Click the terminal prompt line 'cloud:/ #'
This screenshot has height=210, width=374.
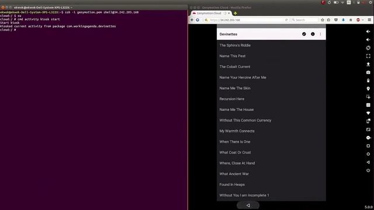coord(8,30)
